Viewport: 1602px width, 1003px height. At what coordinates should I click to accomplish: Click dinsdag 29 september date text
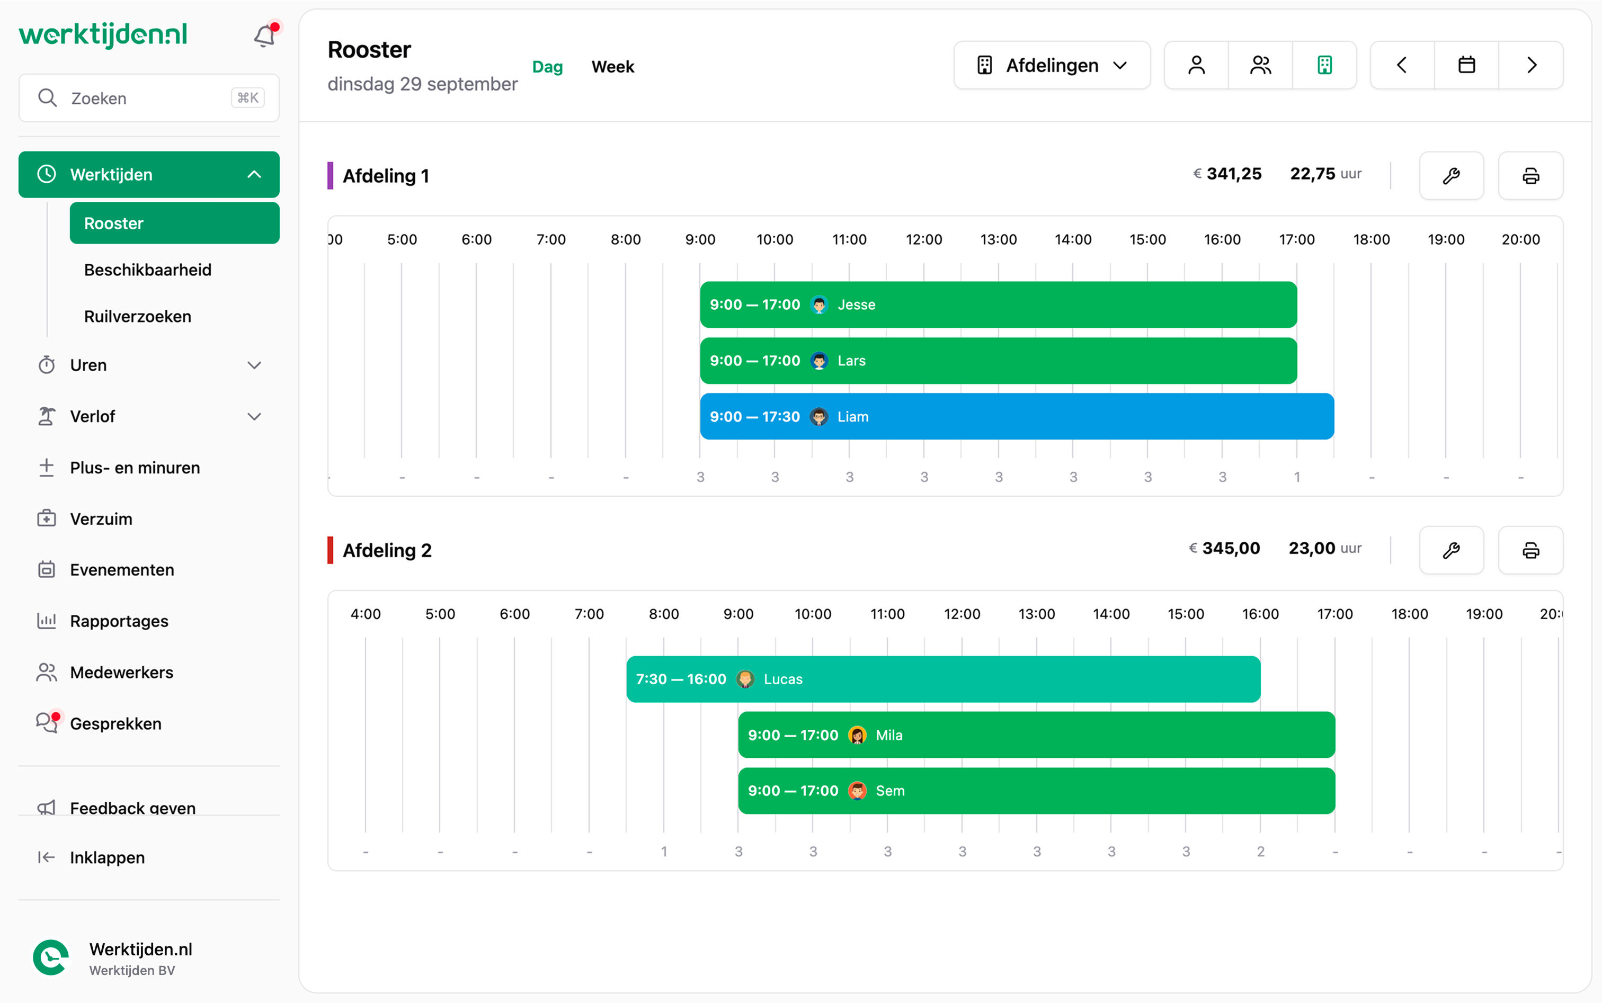(x=422, y=84)
